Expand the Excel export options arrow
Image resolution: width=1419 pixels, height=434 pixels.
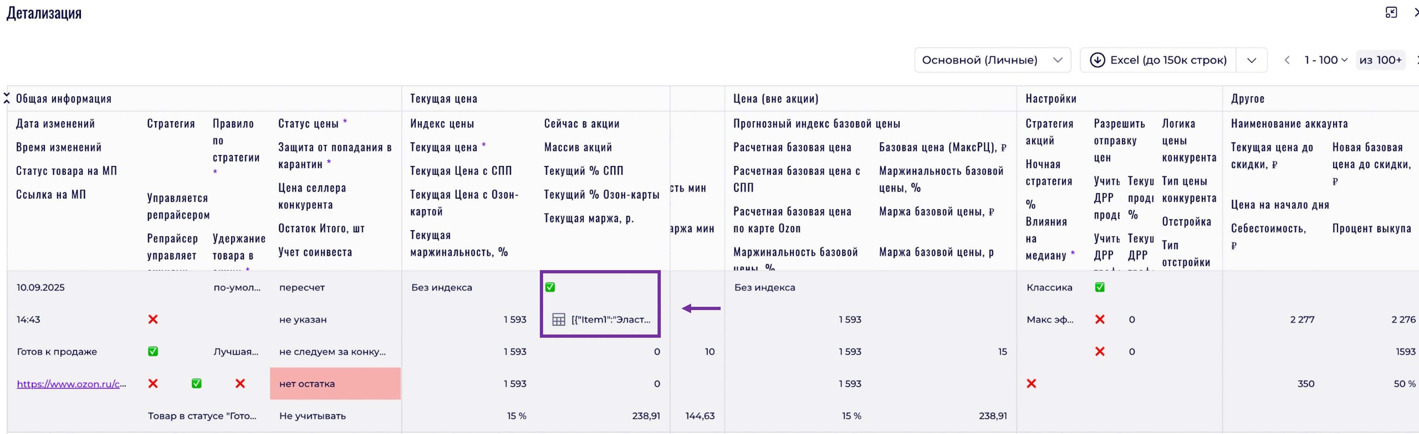point(1252,60)
